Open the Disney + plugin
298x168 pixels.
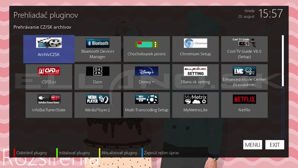click(146, 77)
